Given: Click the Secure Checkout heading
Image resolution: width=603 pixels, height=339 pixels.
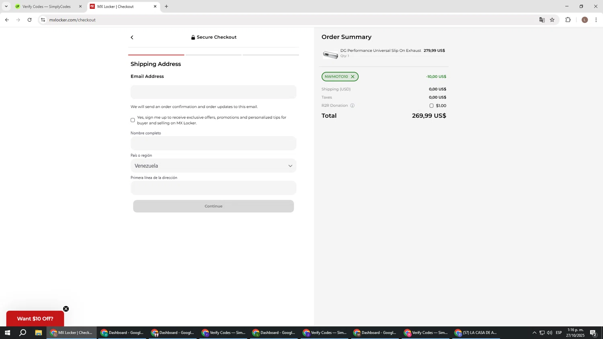Looking at the screenshot, I should coord(214,37).
